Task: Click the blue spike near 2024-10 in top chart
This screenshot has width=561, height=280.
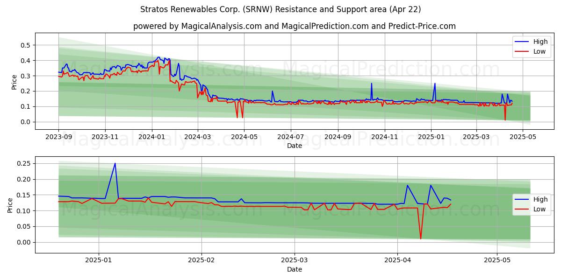Action: pos(372,84)
